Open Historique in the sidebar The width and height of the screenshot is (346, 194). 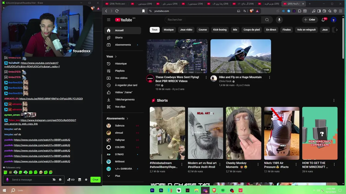coord(123,64)
